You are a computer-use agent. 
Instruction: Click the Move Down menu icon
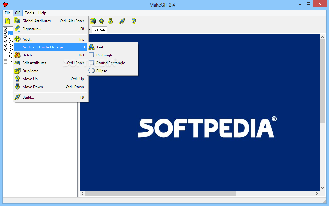tap(17, 87)
